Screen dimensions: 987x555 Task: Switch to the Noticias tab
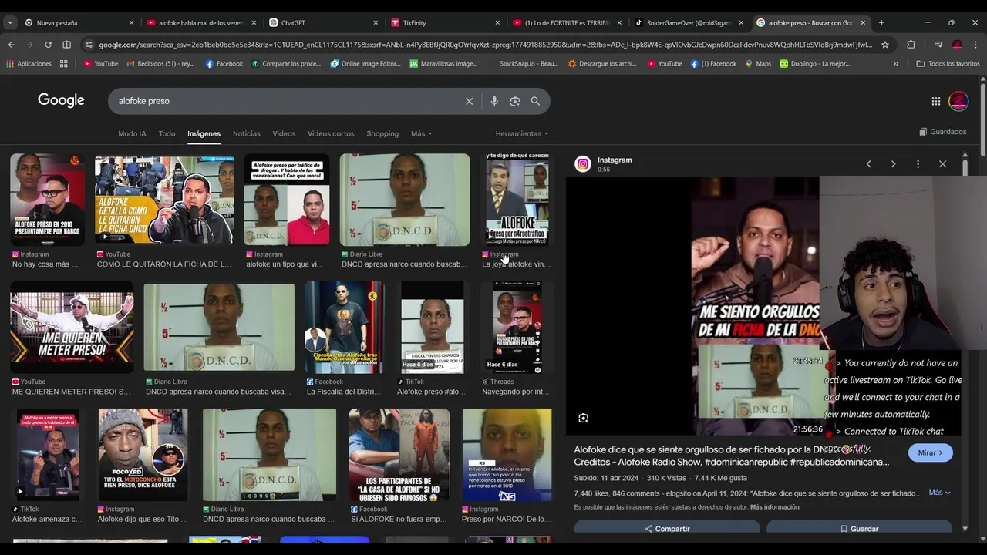point(247,133)
